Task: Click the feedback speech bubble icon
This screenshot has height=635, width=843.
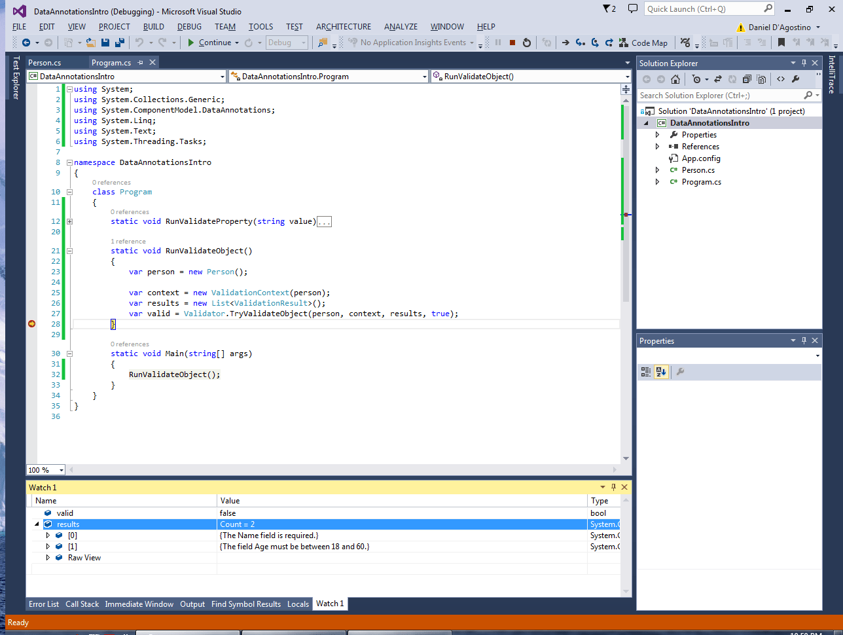Action: click(x=632, y=9)
